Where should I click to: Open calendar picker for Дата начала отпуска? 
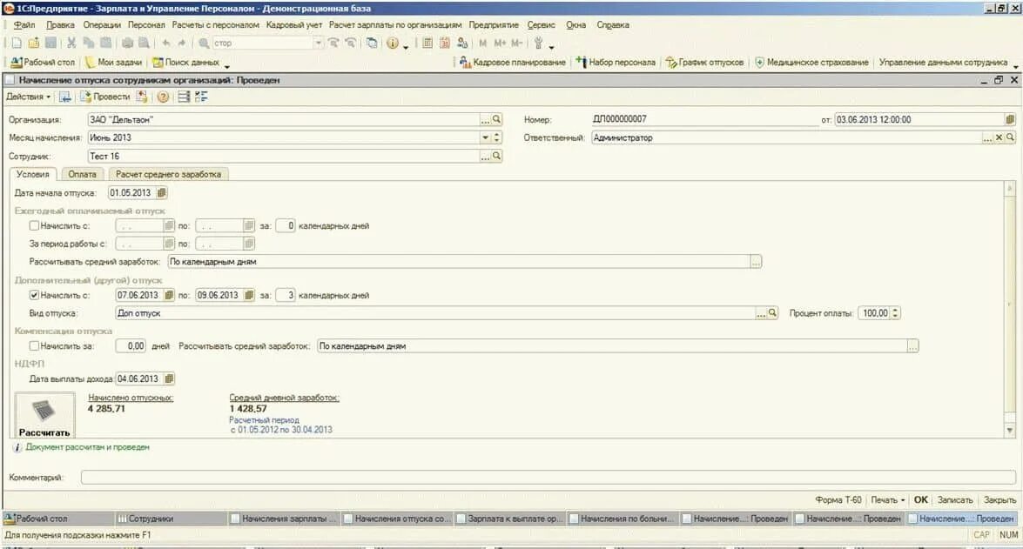click(x=162, y=193)
